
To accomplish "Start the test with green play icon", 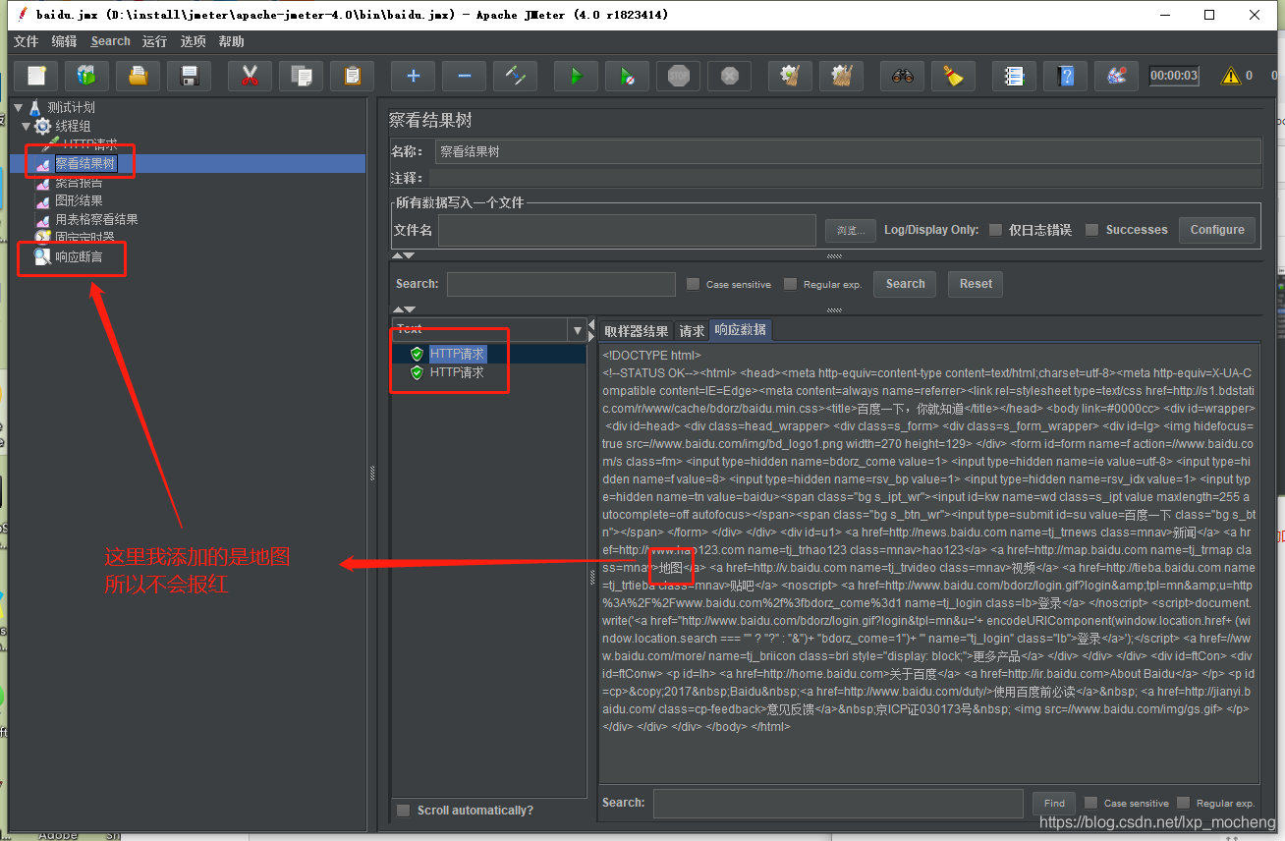I will [x=577, y=76].
